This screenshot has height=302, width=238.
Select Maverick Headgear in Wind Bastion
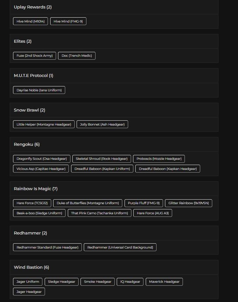[164, 281]
